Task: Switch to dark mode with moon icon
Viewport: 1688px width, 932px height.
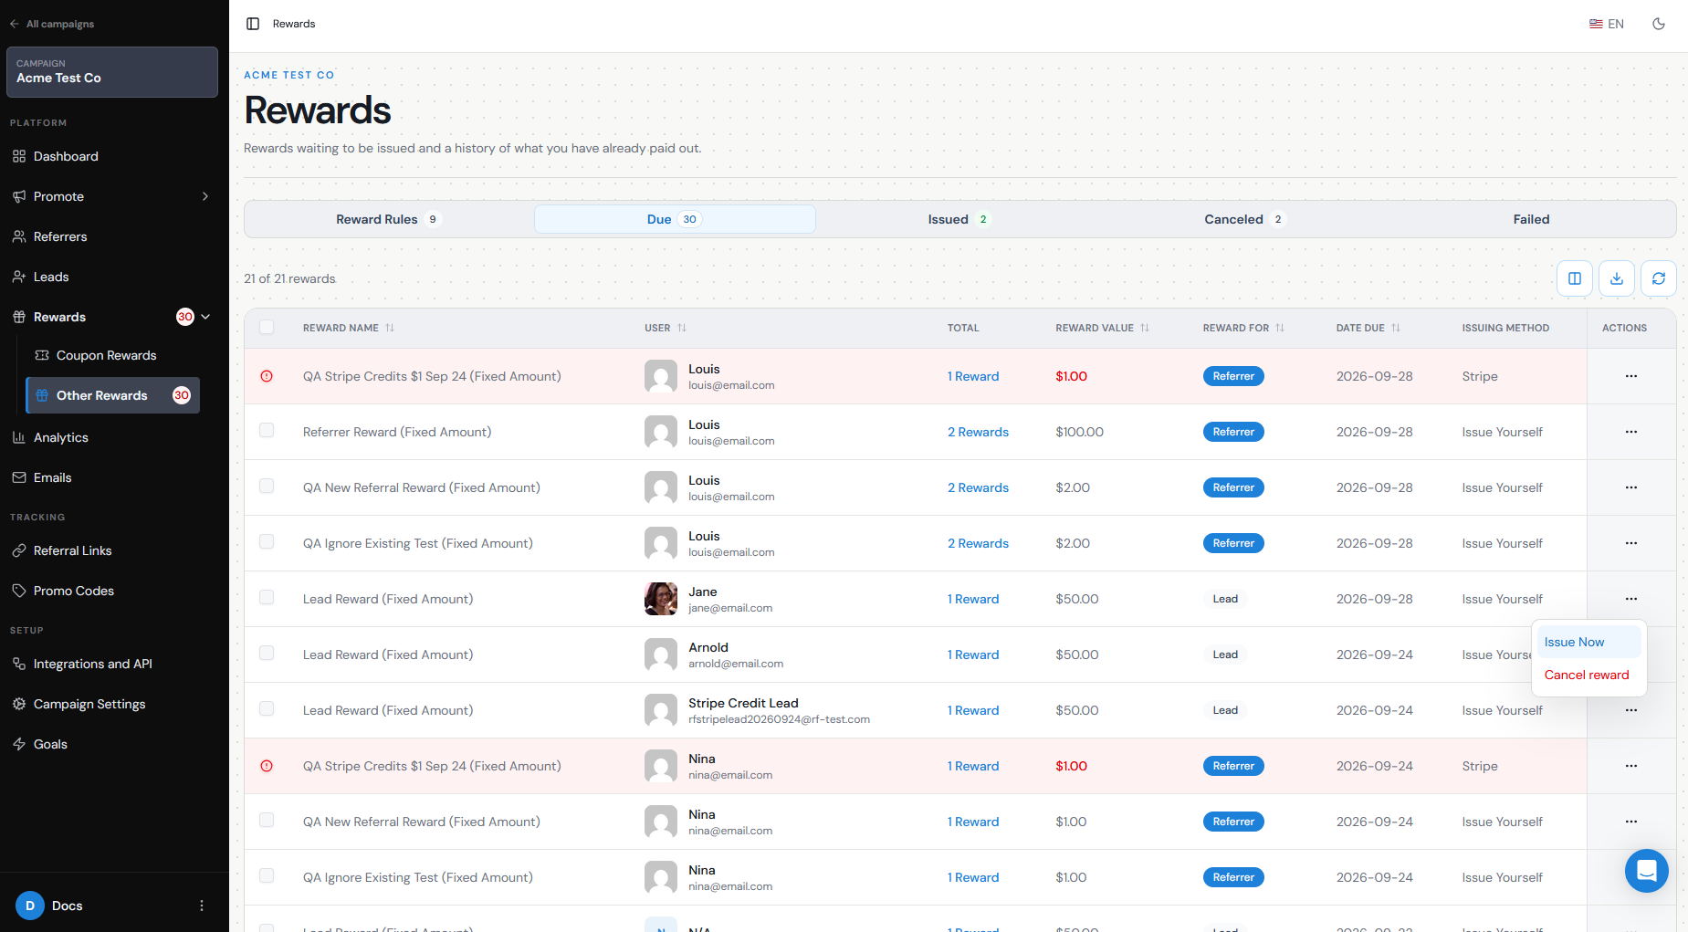Action: (1659, 24)
